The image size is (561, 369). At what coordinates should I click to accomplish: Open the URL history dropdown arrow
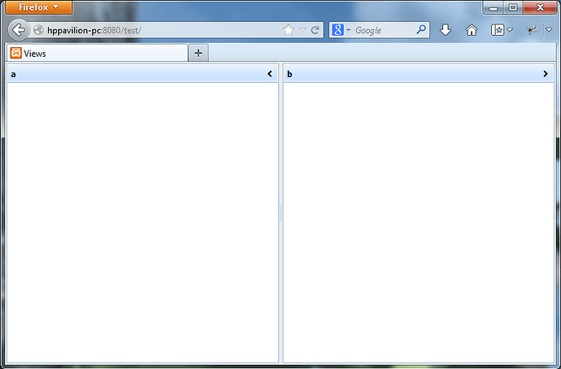(x=302, y=30)
